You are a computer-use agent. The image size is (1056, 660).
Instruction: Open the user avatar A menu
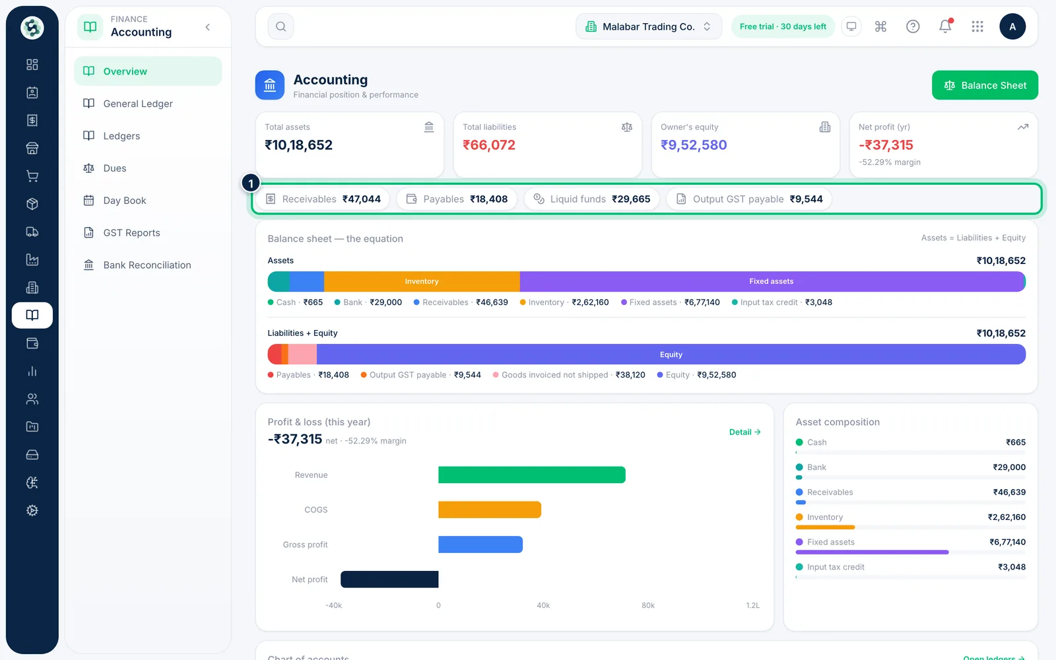pos(1012,26)
